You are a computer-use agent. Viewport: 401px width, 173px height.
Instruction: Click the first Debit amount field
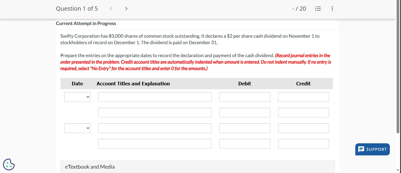pyautogui.click(x=244, y=97)
